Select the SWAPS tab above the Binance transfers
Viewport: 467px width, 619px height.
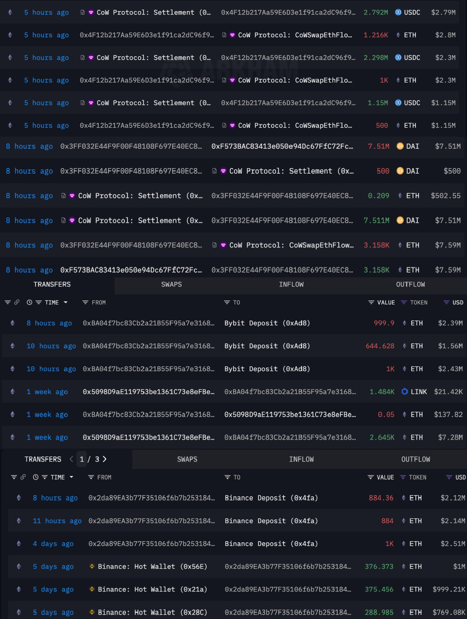(187, 459)
